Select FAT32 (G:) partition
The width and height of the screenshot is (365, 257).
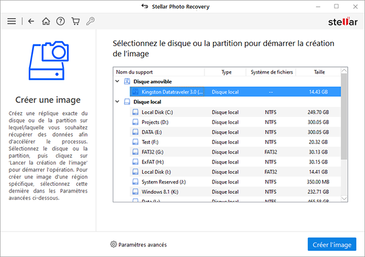235,152
